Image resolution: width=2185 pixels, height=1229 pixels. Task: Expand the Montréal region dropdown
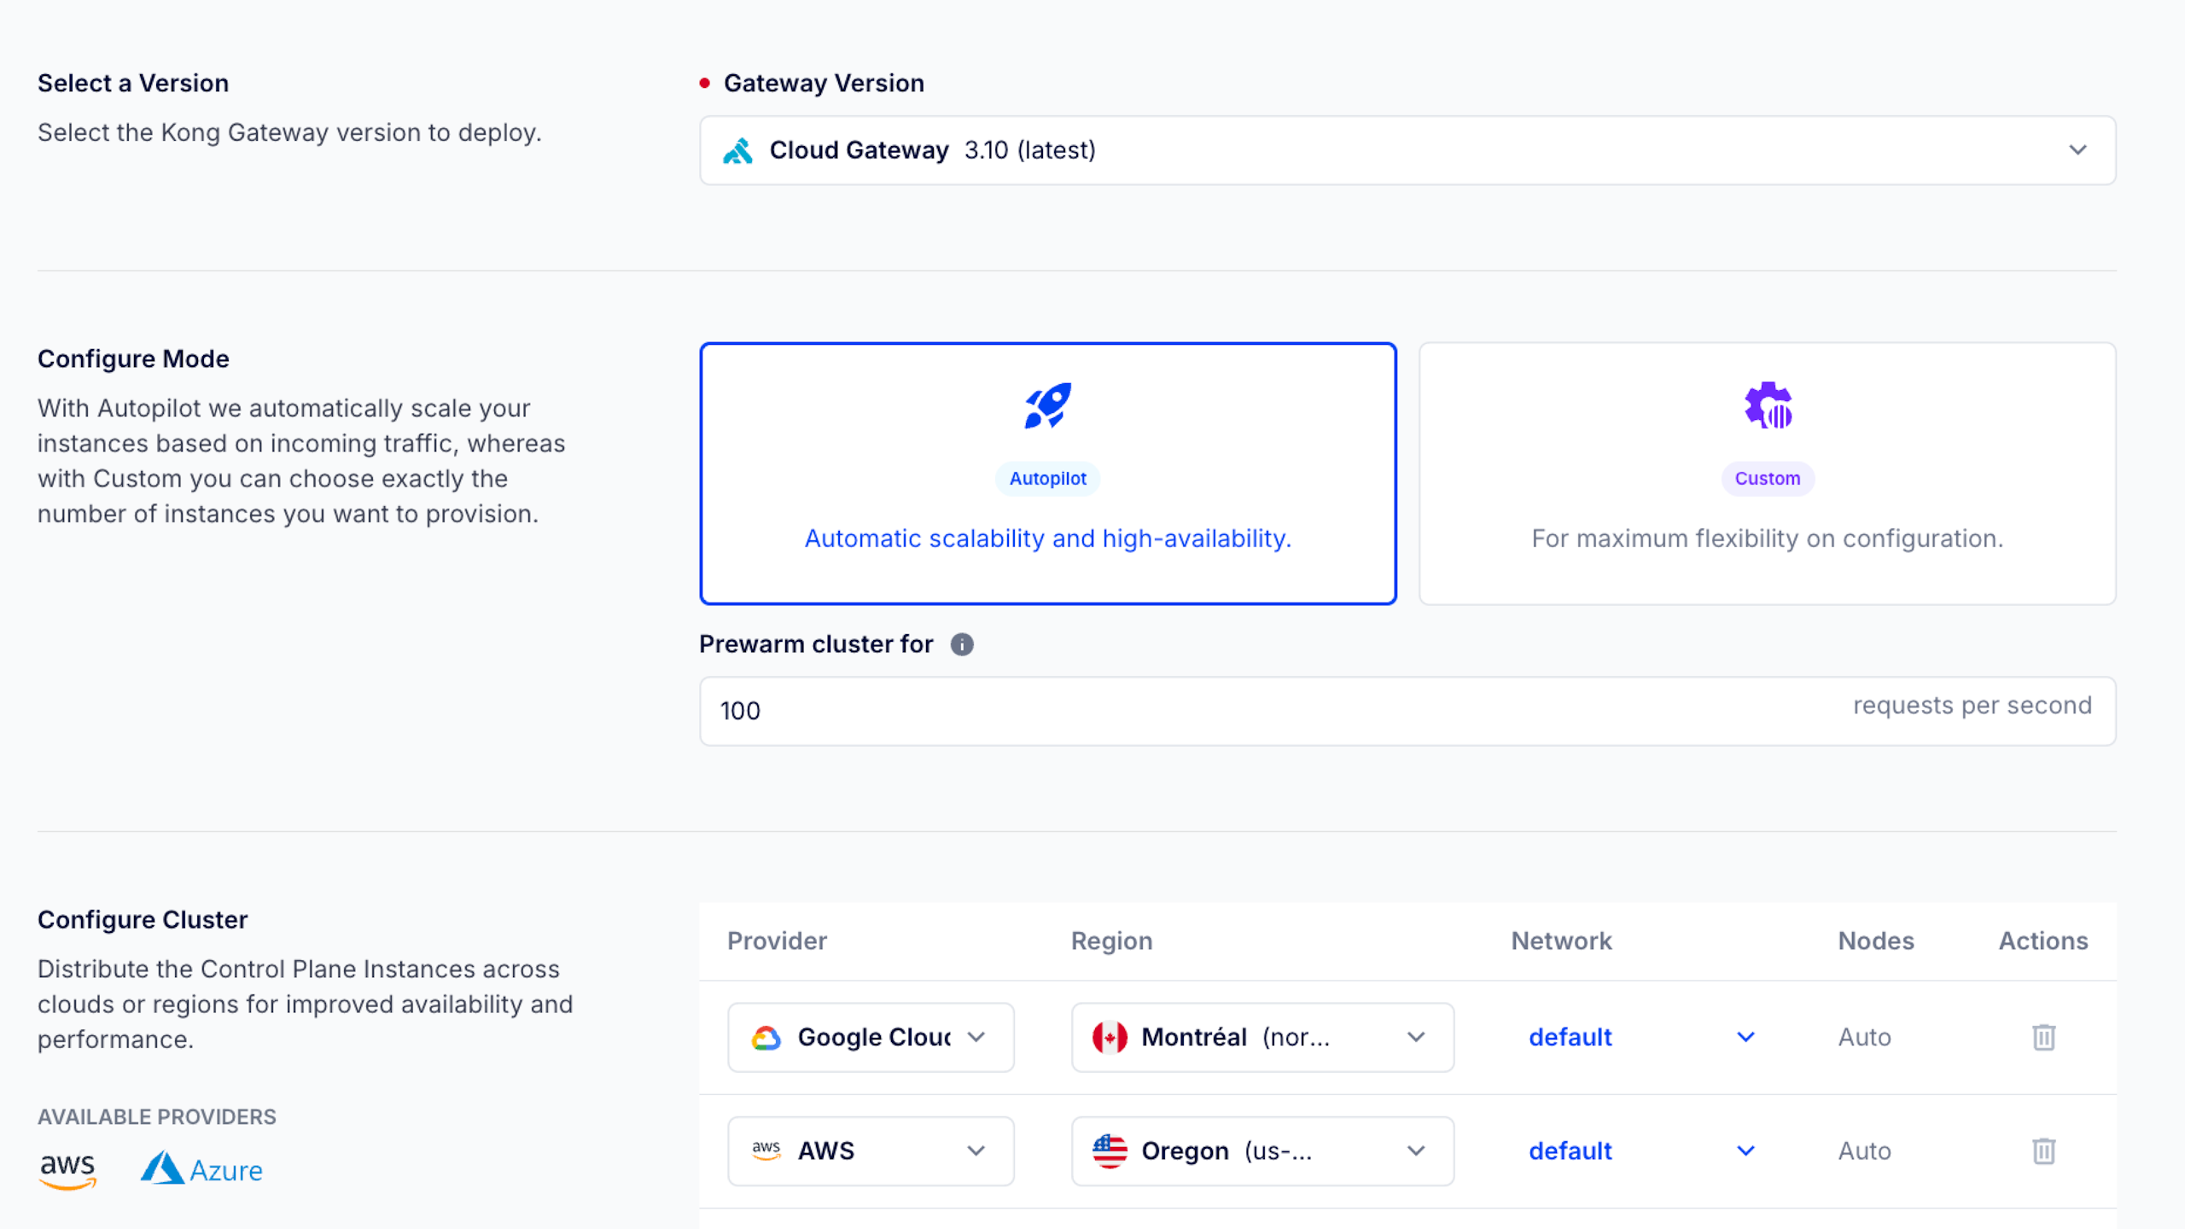tap(1261, 1037)
